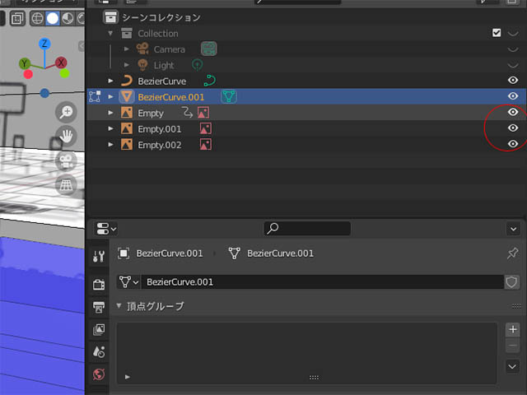
Task: Click the image data icon beside Empty.001
Action: coord(206,128)
